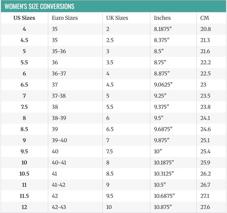Click Euro size 35-36 cell
The width and height of the screenshot is (227, 213).
point(59,51)
